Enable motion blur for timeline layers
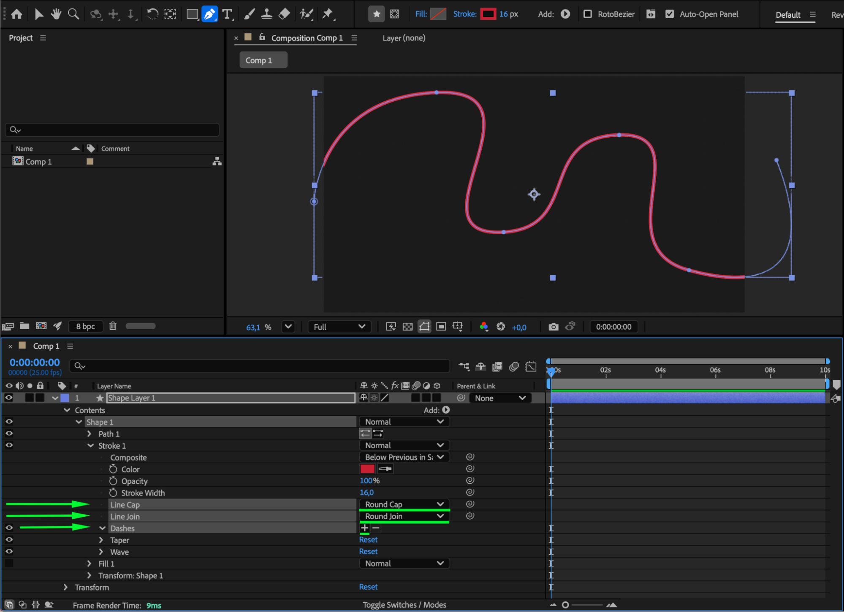The width and height of the screenshot is (844, 612). click(514, 366)
